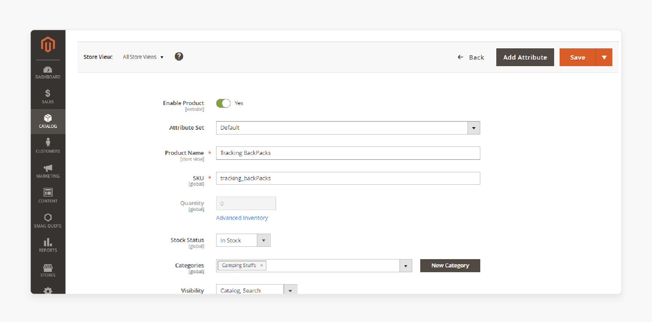Screen dimensions: 652x322
Task: Open the System gear sidebar menu
Action: [48, 290]
